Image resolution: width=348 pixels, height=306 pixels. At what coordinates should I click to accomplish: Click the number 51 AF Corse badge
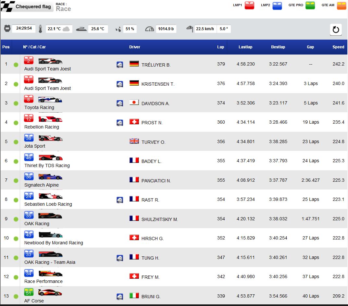pyautogui.click(x=29, y=292)
